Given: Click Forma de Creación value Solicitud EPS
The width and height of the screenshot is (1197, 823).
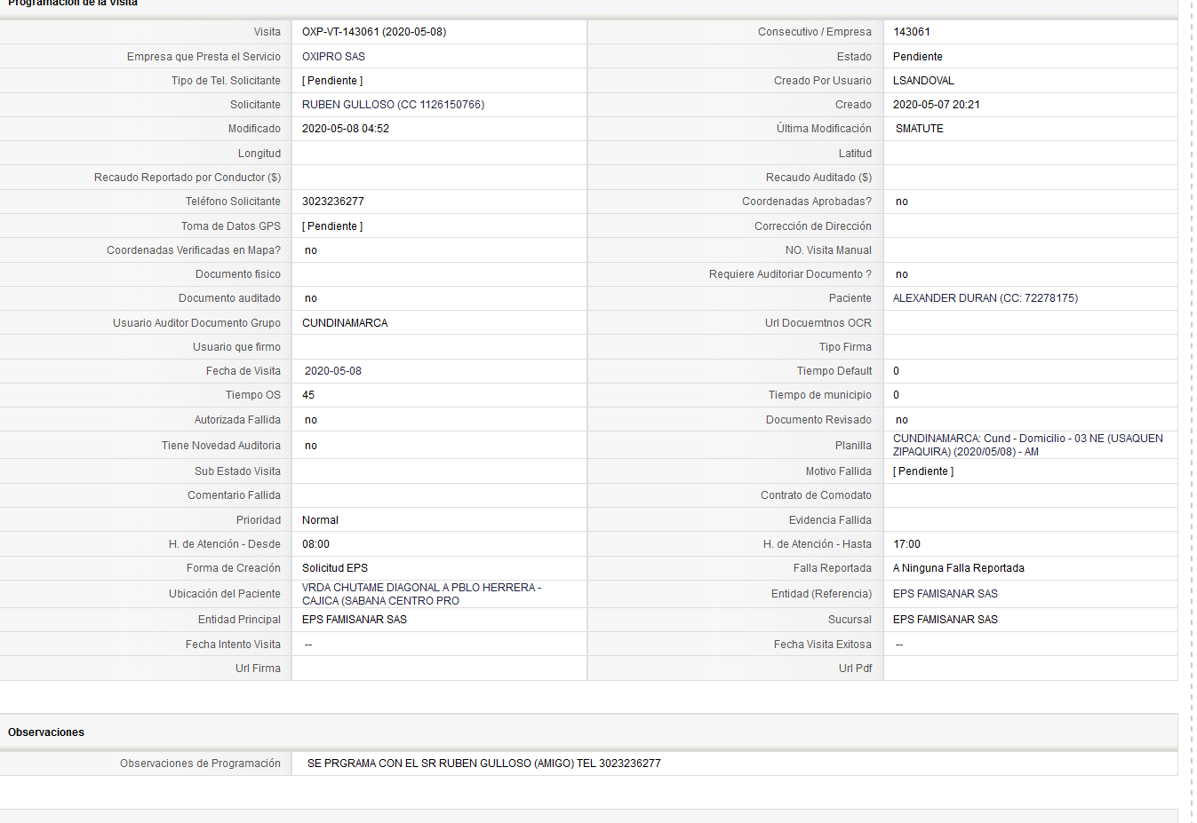Looking at the screenshot, I should click(x=335, y=568).
